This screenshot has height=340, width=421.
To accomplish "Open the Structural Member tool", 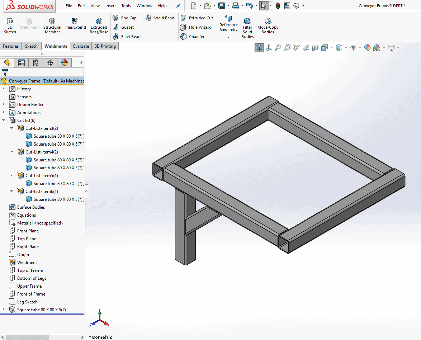I will [52, 25].
